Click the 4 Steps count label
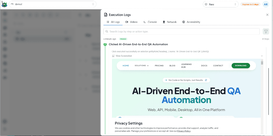 point(266,39)
